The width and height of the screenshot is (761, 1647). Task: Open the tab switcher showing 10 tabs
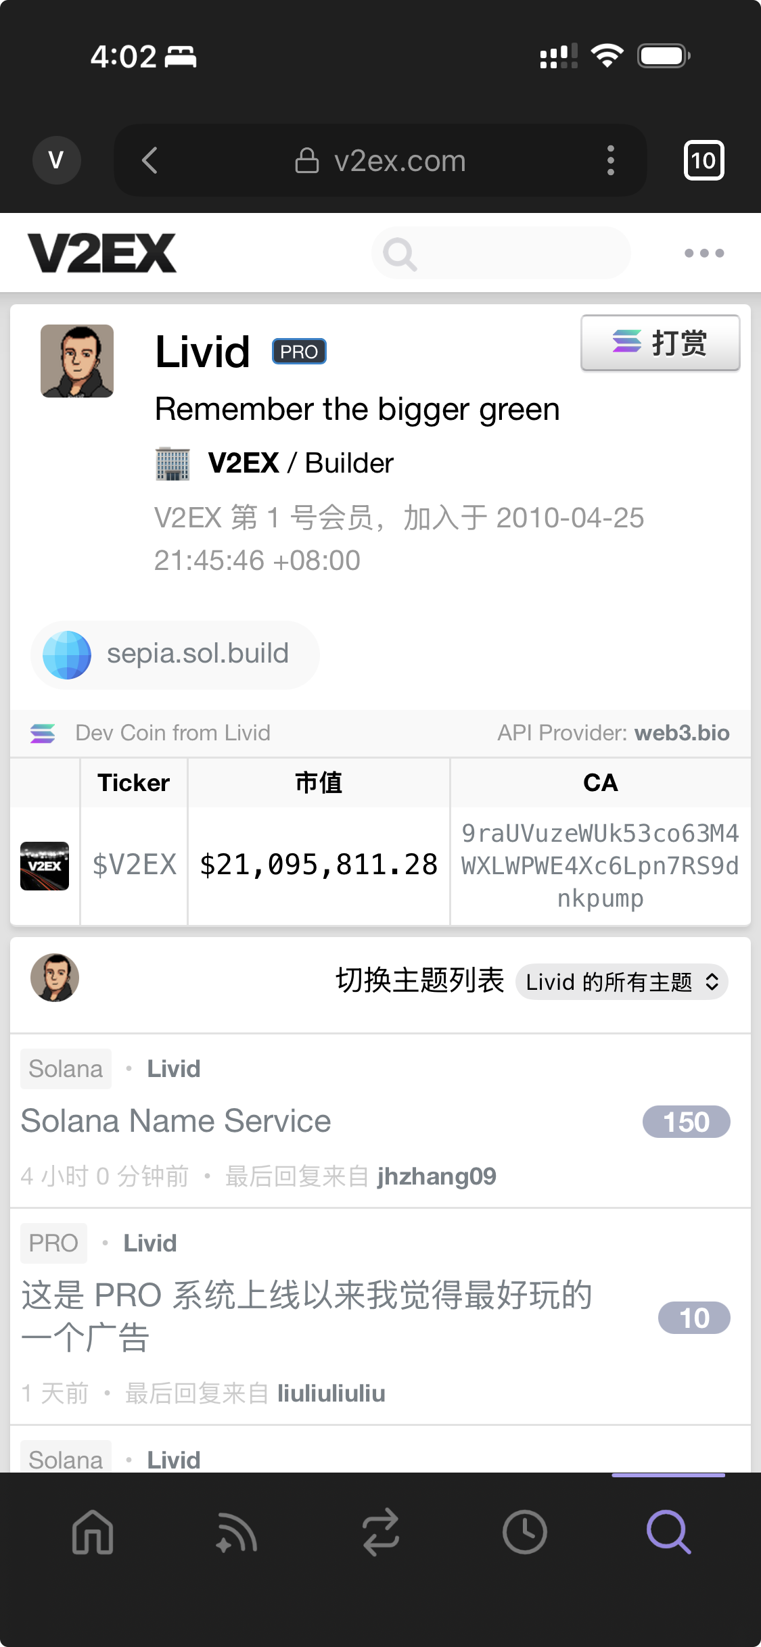click(x=704, y=161)
